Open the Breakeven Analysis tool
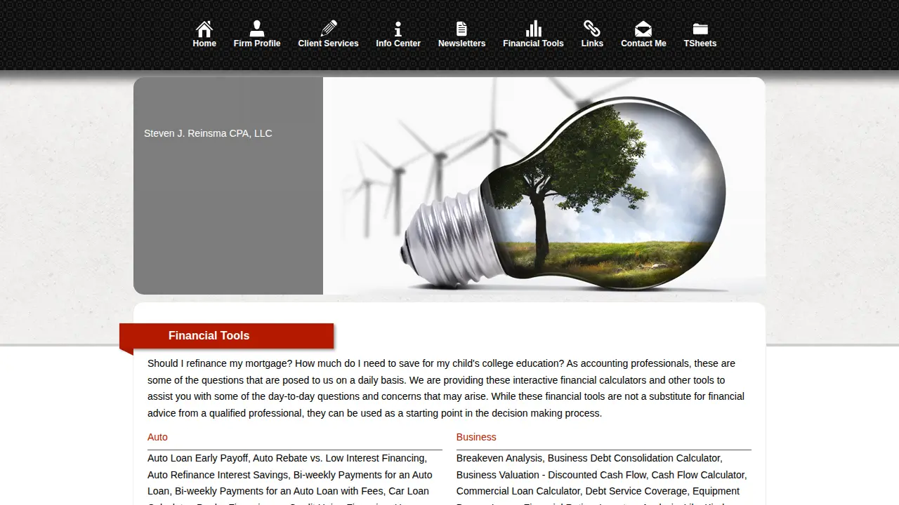The image size is (899, 505). coord(499,458)
